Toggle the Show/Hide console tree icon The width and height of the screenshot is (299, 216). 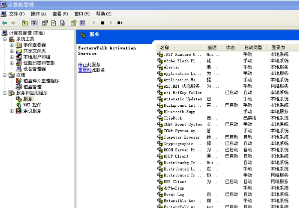coord(34,23)
